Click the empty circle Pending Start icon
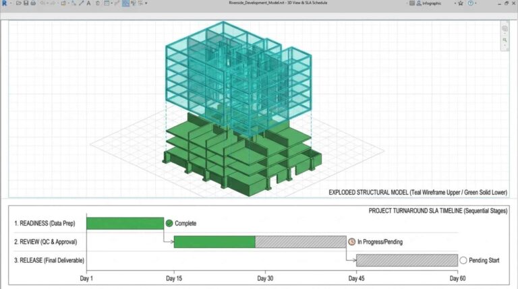Viewport: 518px width, 289px height. pos(463,260)
